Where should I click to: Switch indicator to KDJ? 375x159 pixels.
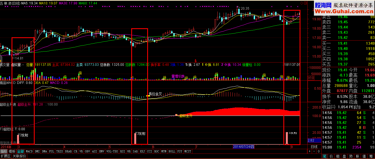coord(143,151)
